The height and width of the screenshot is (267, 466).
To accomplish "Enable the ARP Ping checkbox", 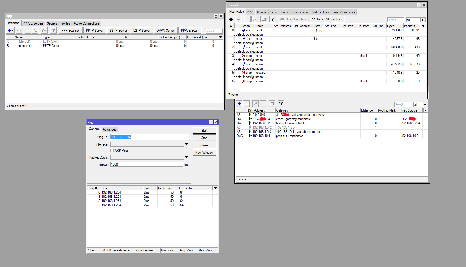I will (x=112, y=150).
